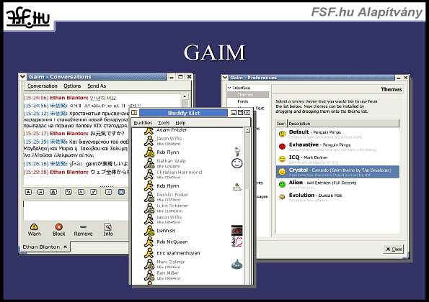The height and width of the screenshot is (302, 429).
Task: Click the grayed font face icon
Action: (x=108, y=192)
